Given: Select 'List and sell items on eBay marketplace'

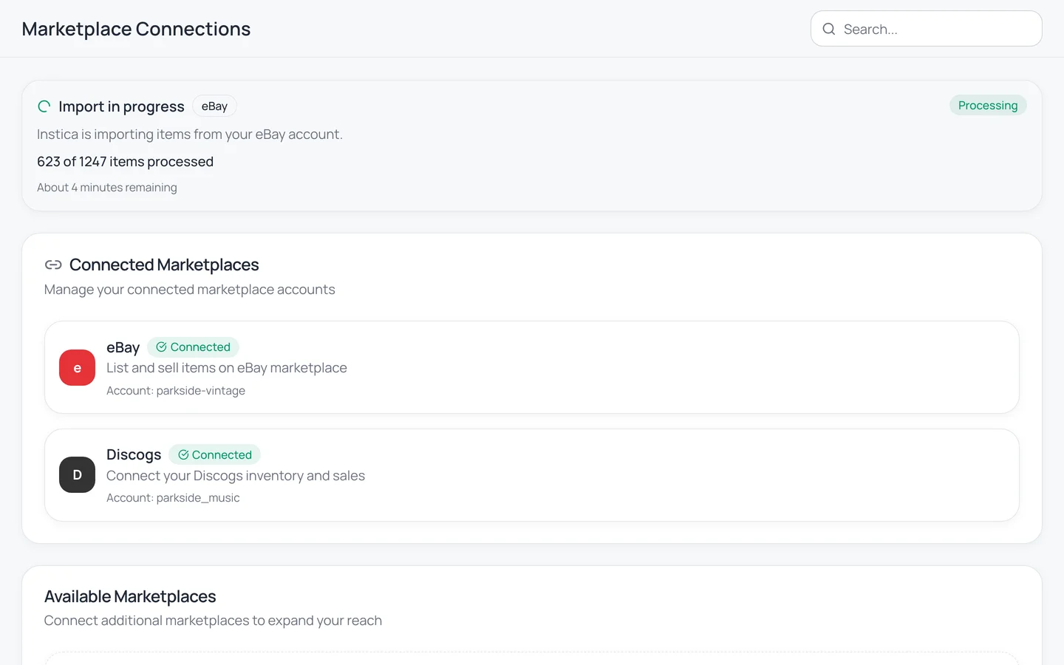Looking at the screenshot, I should (x=227, y=368).
